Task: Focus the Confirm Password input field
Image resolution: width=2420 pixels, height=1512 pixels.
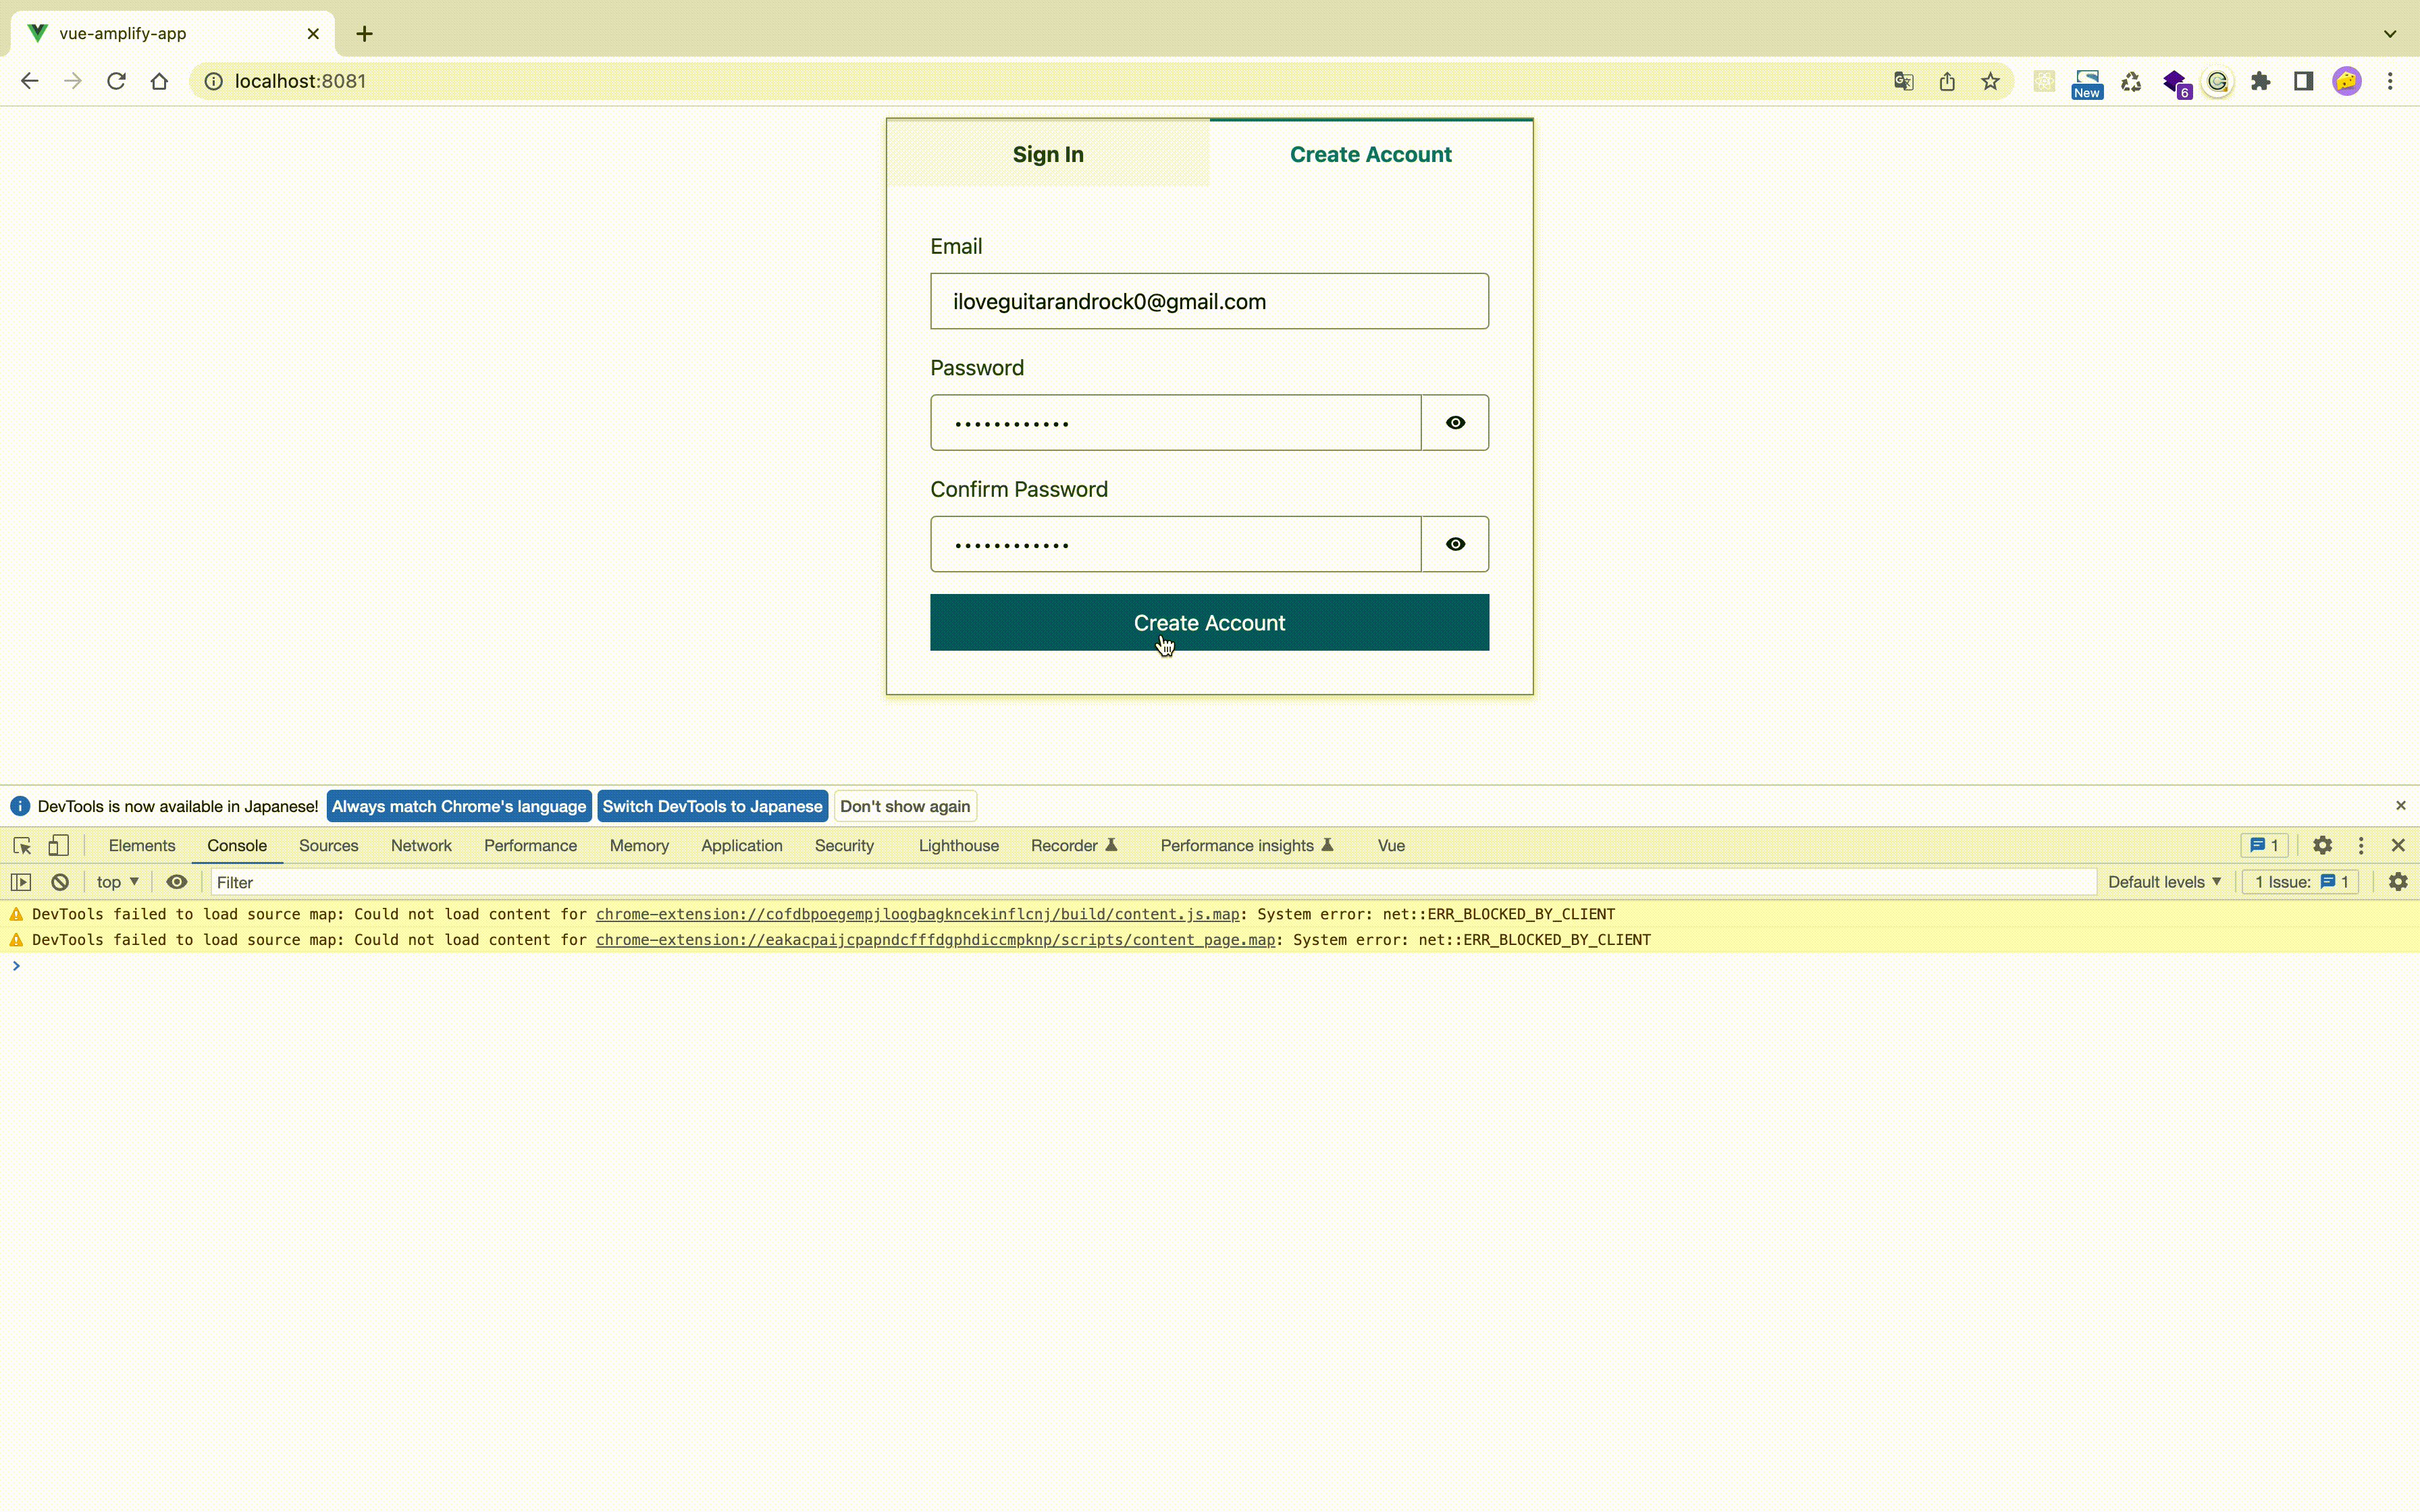Action: pos(1175,544)
